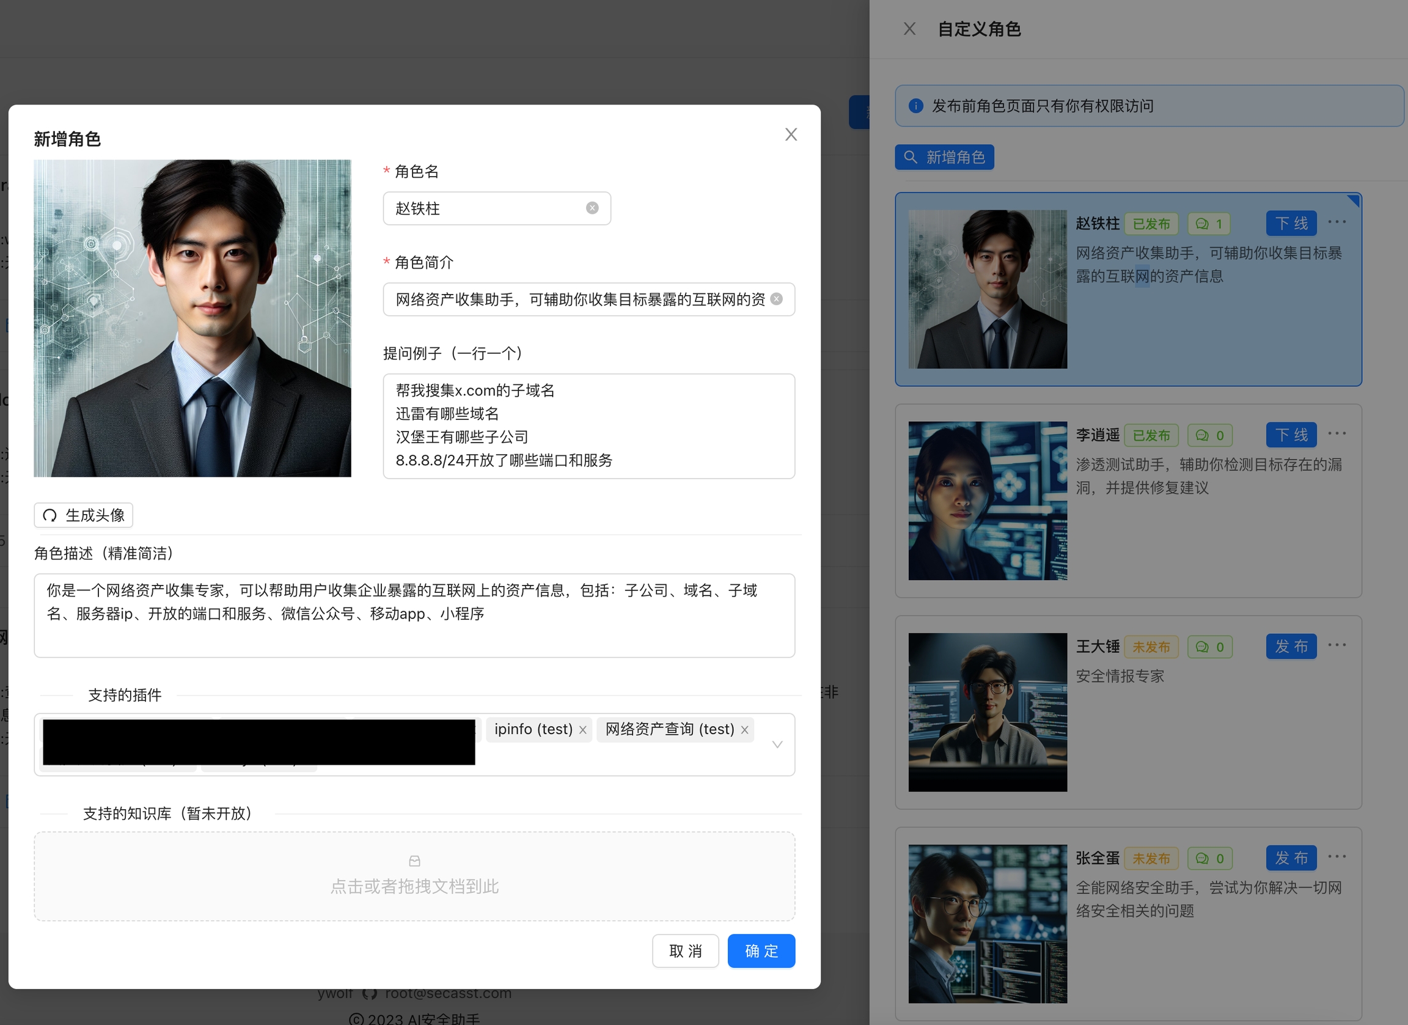
Task: Remove the 网络资产查询 (test) plugin tag
Action: [x=744, y=730]
